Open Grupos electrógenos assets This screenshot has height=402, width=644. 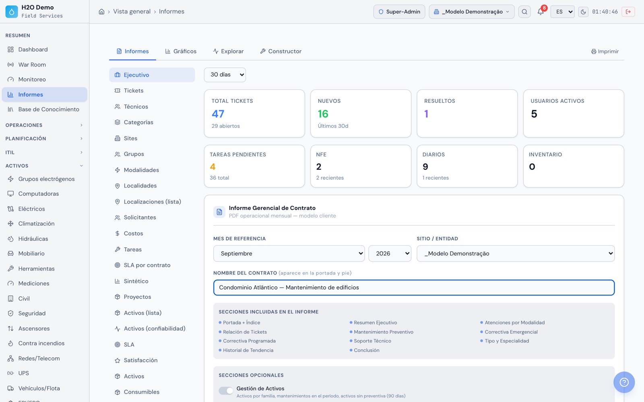pyautogui.click(x=45, y=179)
